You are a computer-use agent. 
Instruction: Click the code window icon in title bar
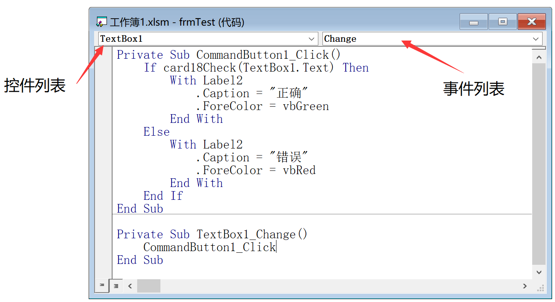coord(102,22)
